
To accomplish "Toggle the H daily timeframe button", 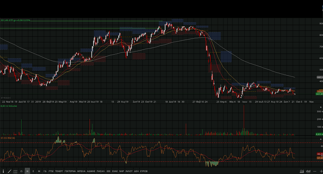I will pyautogui.click(x=27, y=171).
